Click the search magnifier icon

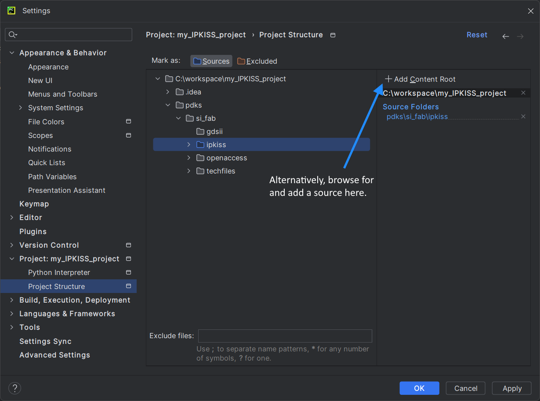click(12, 35)
